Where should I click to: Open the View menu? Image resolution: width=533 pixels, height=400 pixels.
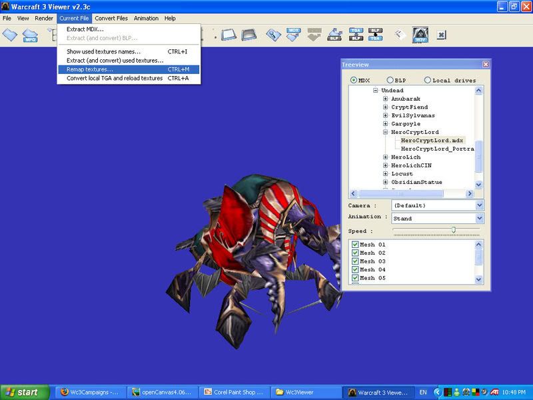[23, 19]
